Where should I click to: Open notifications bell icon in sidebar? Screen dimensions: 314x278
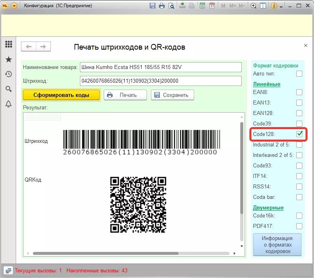(x=8, y=104)
